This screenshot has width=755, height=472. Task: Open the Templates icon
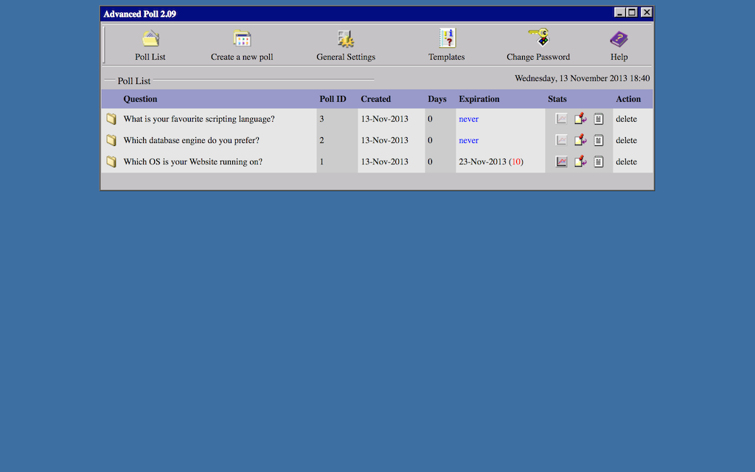tap(446, 38)
